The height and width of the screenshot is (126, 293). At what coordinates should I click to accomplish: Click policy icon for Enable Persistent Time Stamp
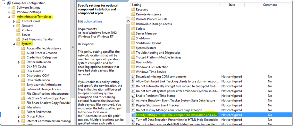(x=133, y=96)
